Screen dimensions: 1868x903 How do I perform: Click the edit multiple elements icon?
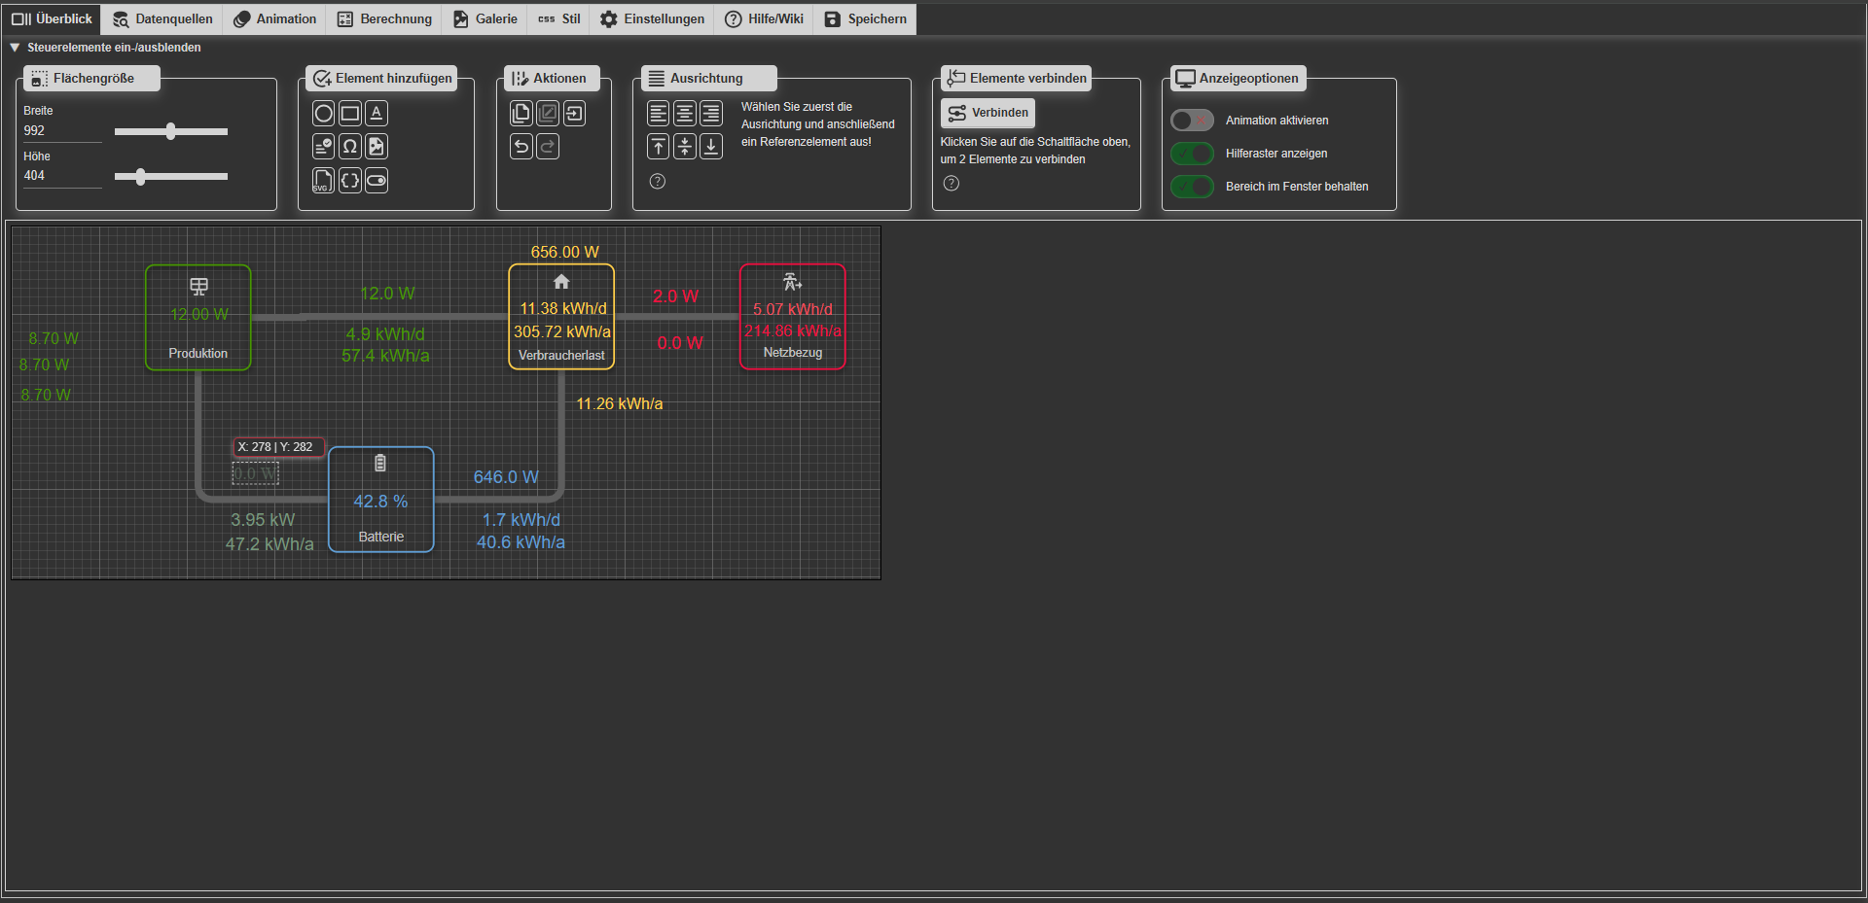pyautogui.click(x=548, y=114)
